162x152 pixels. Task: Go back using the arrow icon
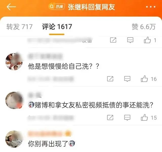point(11,7)
